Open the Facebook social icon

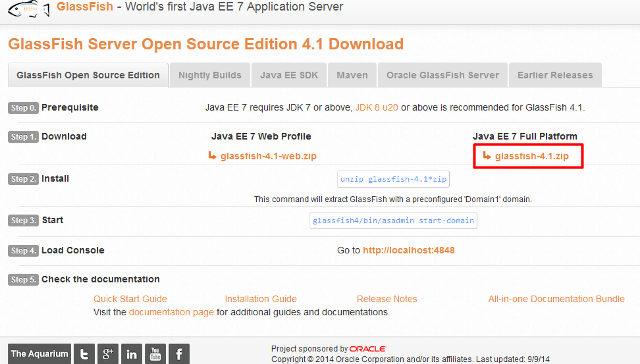tap(179, 354)
